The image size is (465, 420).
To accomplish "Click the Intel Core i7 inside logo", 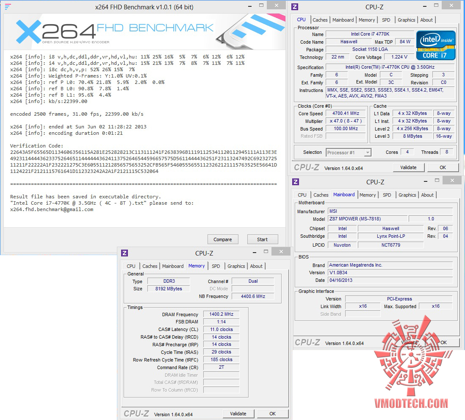I will pyautogui.click(x=436, y=45).
